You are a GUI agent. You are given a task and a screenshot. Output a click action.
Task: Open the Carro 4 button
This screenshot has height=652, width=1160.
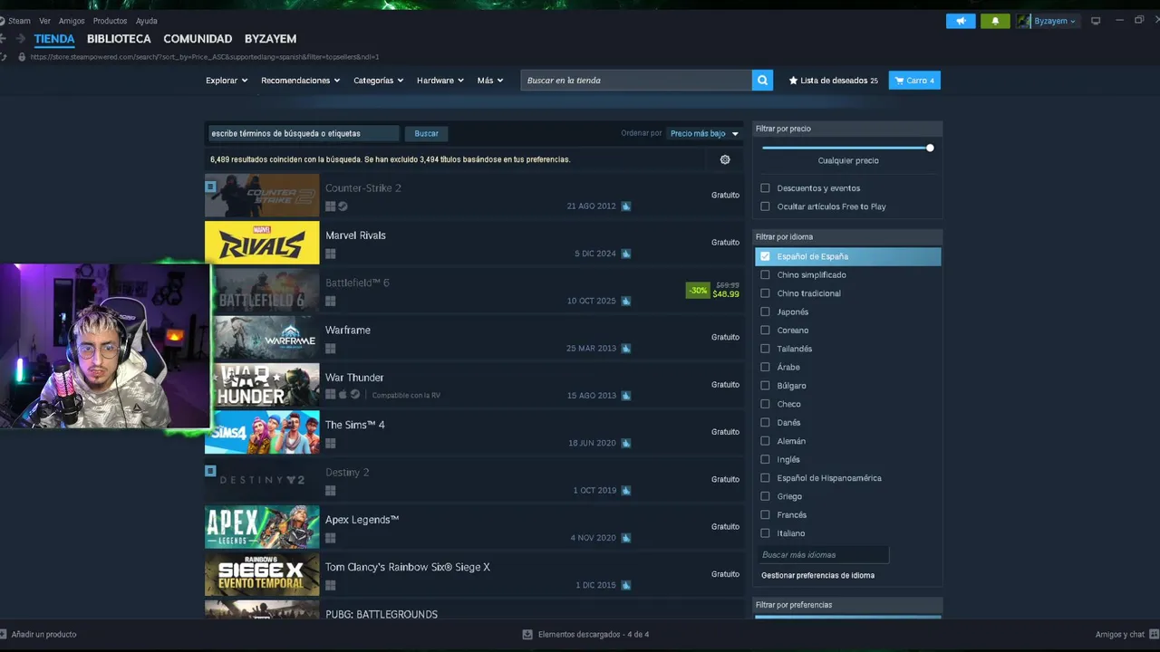pos(914,81)
